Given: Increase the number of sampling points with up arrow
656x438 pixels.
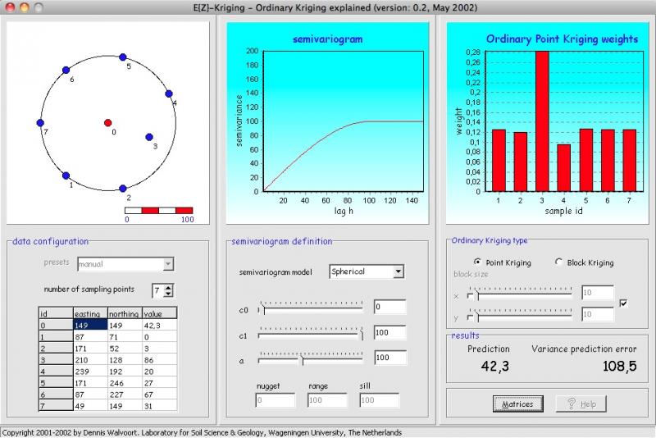Looking at the screenshot, I should coord(169,287).
